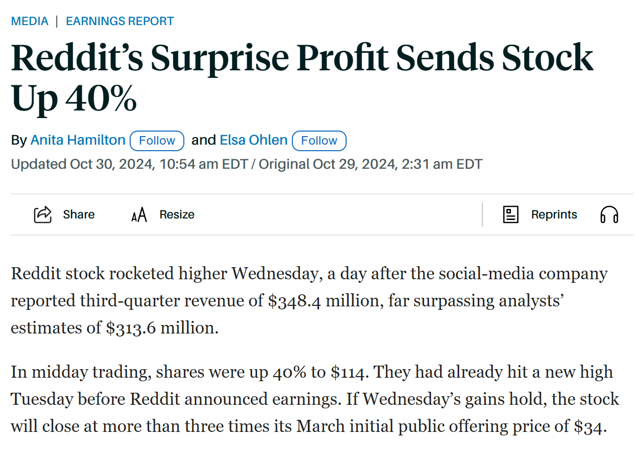Click the Resize text label
This screenshot has height=450, width=639.
point(177,214)
